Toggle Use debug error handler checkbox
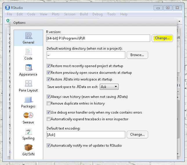The height and width of the screenshot is (165, 187). [48, 112]
